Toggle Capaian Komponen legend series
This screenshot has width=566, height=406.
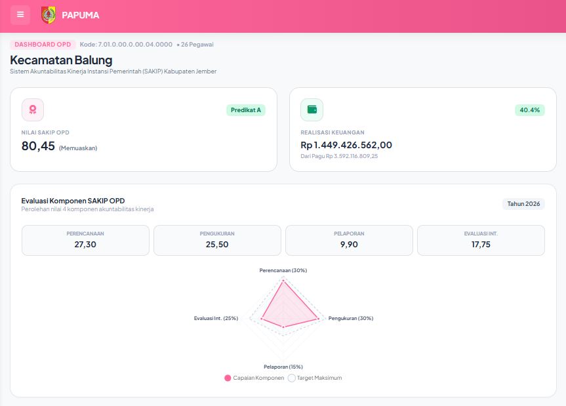click(x=254, y=378)
